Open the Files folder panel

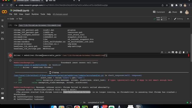(2, 39)
